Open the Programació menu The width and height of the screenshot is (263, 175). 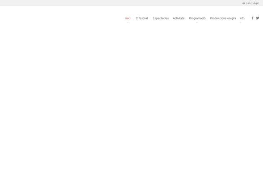click(x=197, y=18)
